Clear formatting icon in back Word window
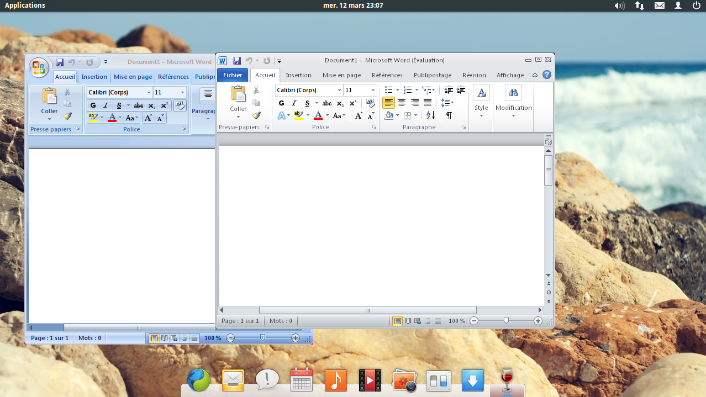 click(180, 105)
